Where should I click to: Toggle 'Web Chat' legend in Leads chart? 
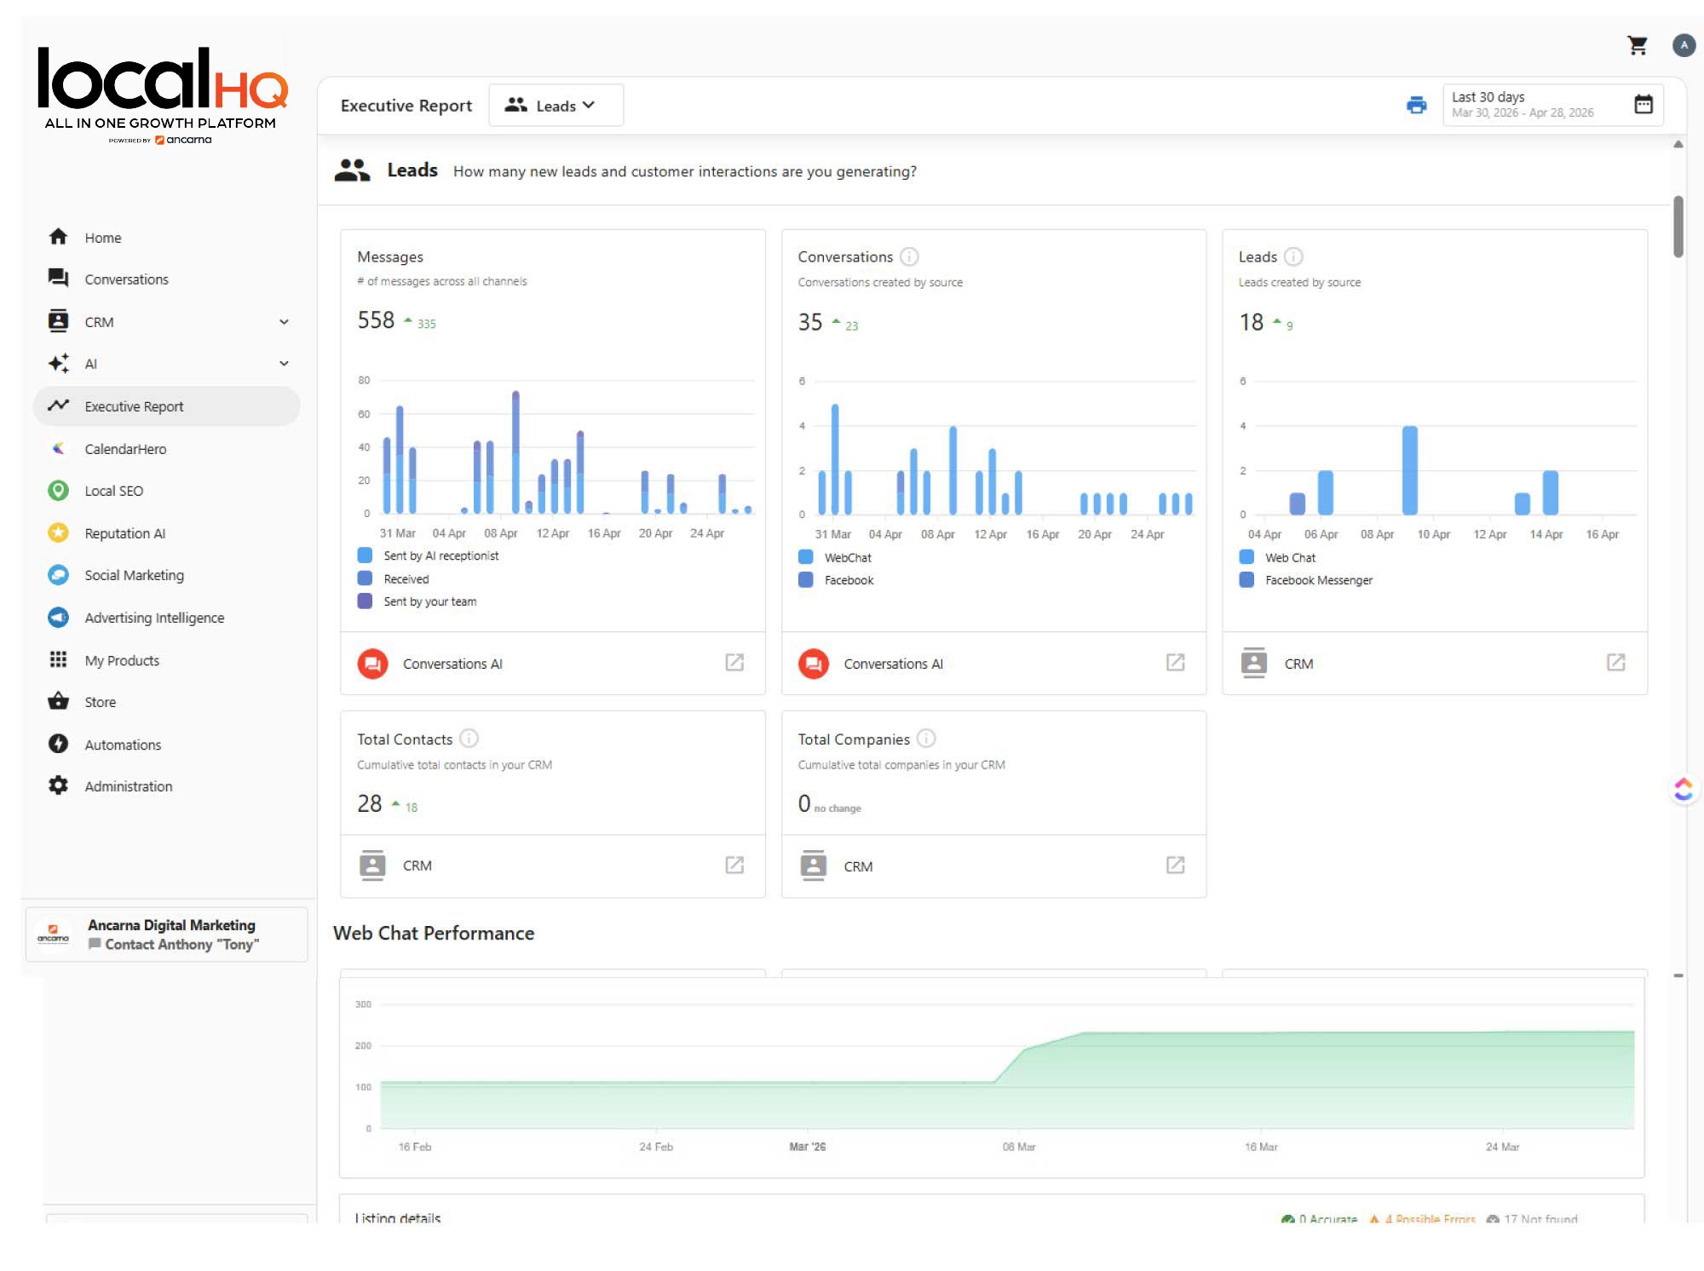1277,557
